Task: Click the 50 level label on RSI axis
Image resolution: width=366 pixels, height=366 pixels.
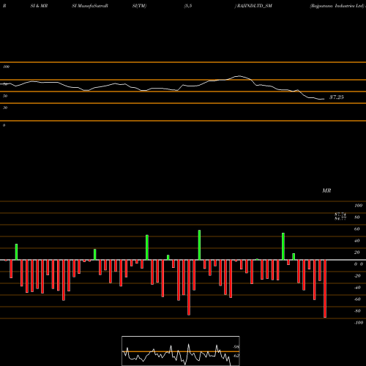Action: click(x=5, y=96)
